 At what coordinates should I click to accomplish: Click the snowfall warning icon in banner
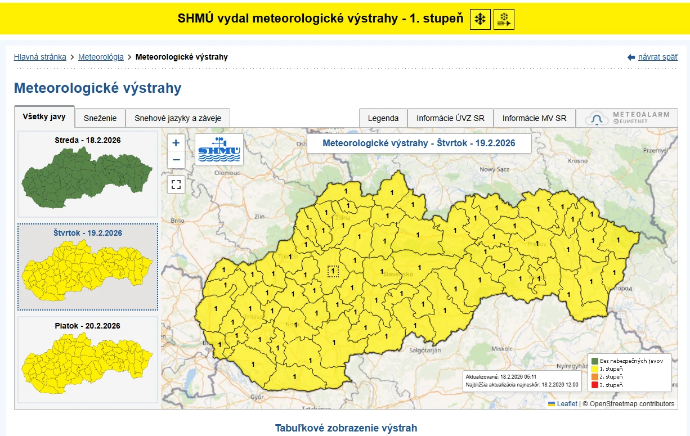point(480,20)
